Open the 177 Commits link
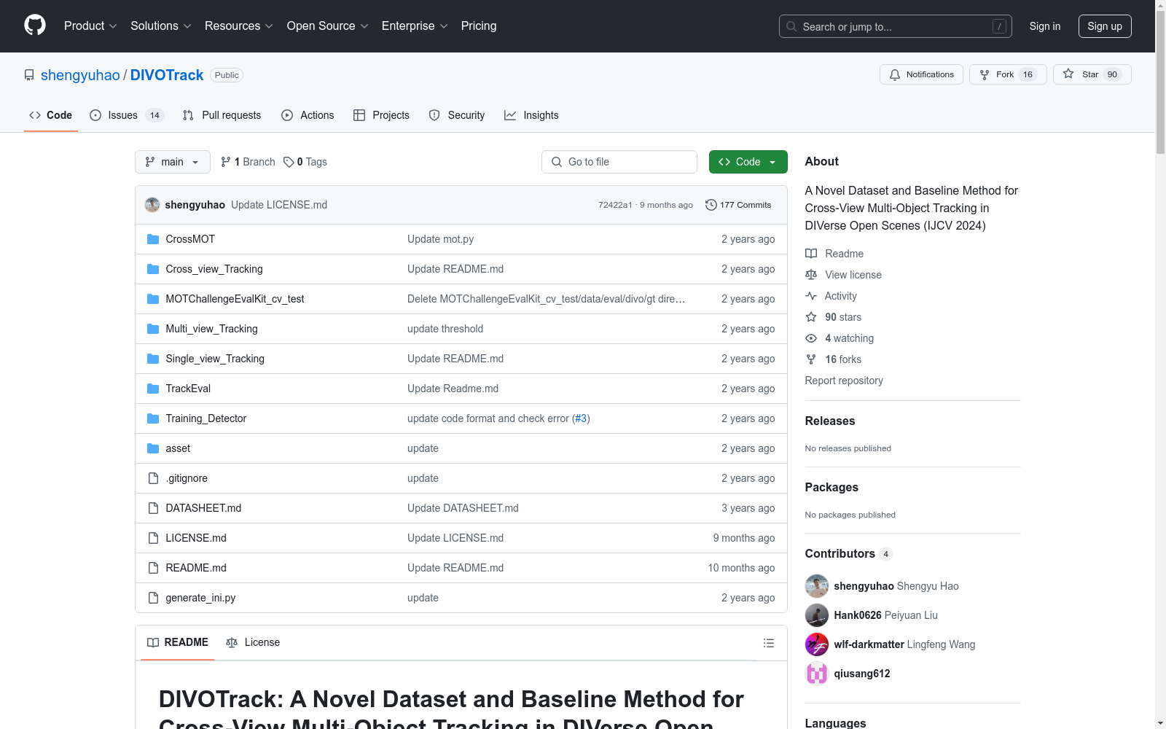The image size is (1166, 729). click(x=738, y=205)
